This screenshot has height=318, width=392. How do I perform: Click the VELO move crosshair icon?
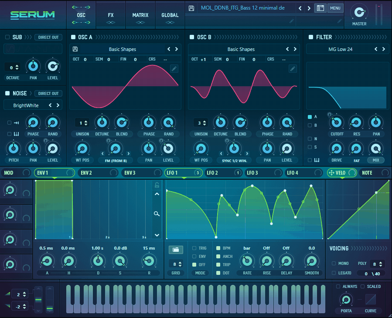pyautogui.click(x=331, y=173)
